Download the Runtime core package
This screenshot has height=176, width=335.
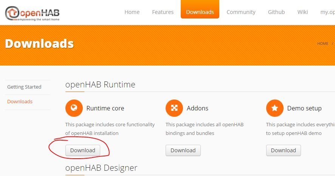click(83, 150)
